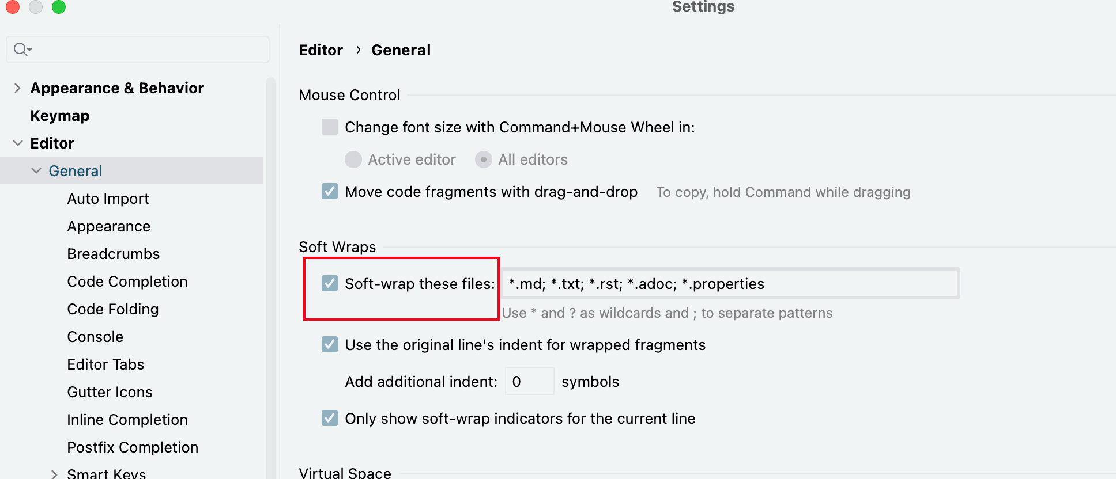This screenshot has height=479, width=1116.
Task: Click the Editor breadcrumb link
Action: coord(321,50)
